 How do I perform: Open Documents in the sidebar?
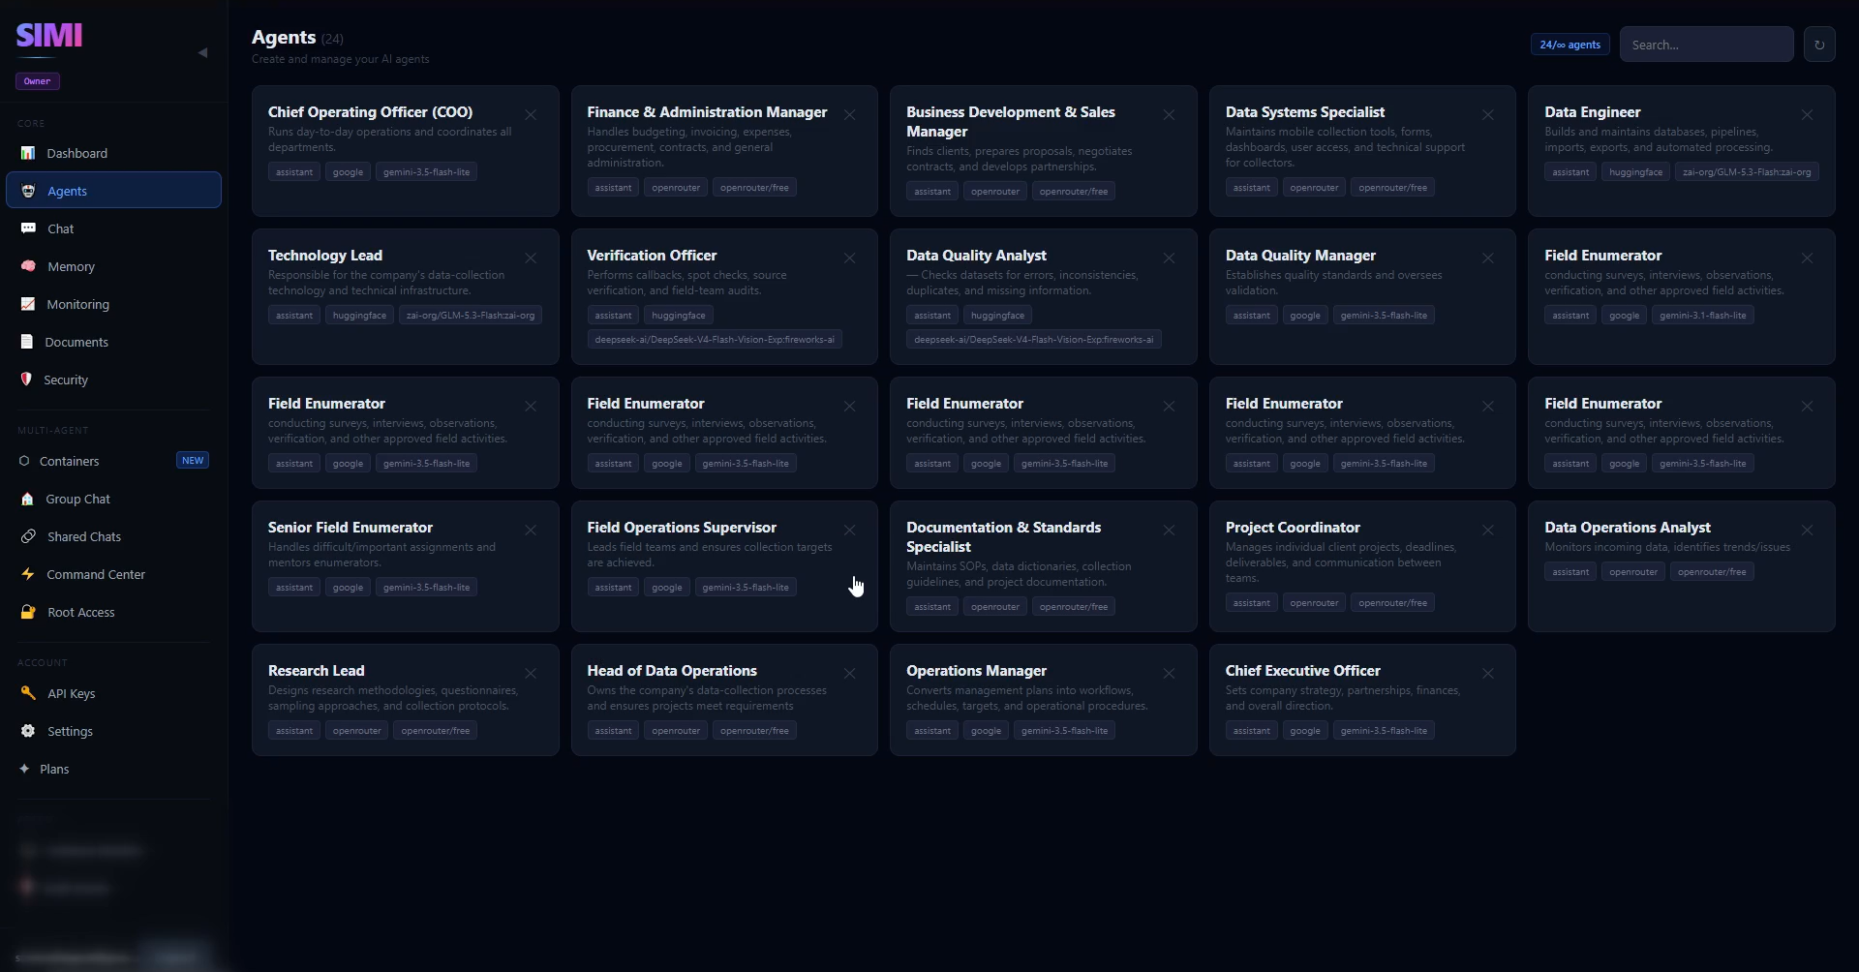113,342
